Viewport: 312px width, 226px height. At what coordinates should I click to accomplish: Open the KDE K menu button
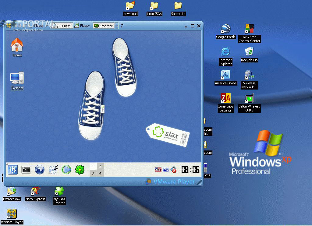(x=13, y=170)
